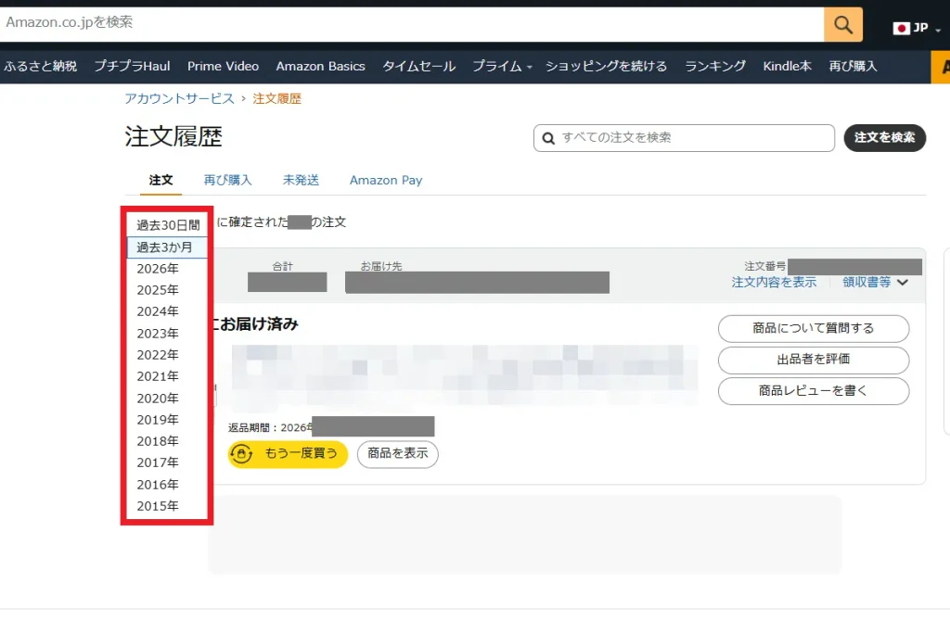Switch to 未発送 tab
The image size is (950, 633).
[301, 181]
